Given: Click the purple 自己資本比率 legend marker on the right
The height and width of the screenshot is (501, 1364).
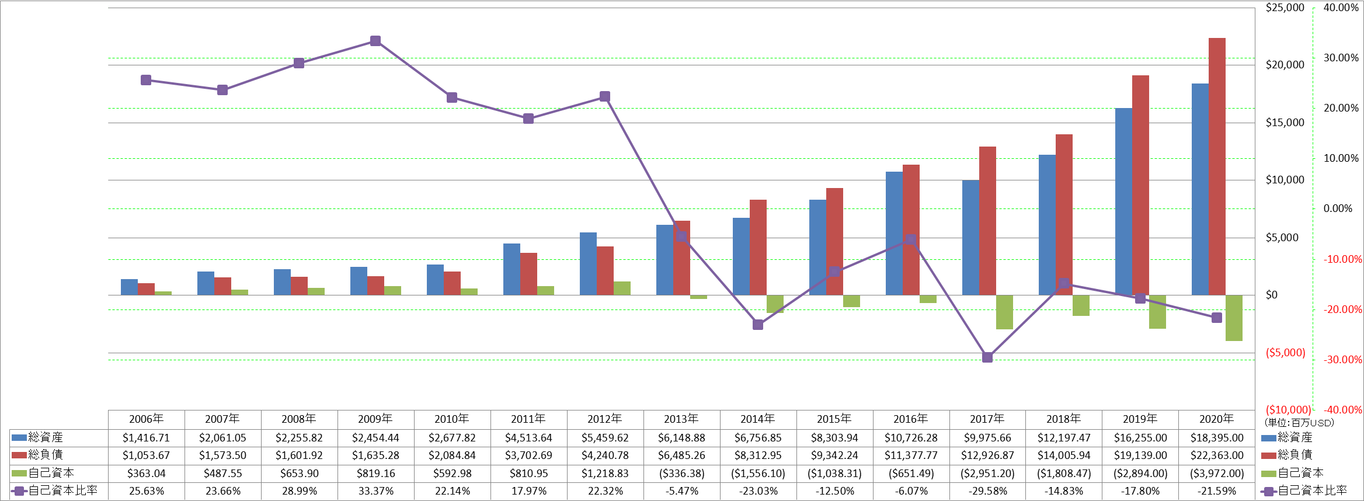Looking at the screenshot, I should (1268, 491).
